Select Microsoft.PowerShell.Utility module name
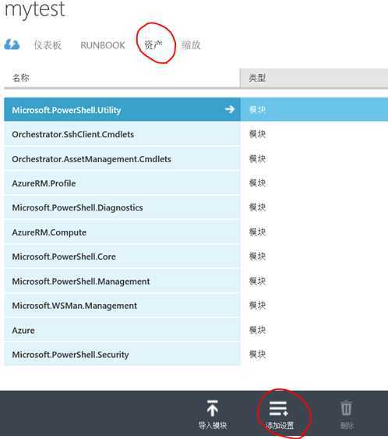Screen dimensions: 388x439 (66, 110)
